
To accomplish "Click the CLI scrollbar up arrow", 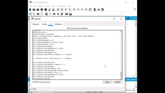I will point(121,32).
